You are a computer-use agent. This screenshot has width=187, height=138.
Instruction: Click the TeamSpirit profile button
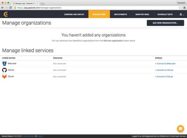point(181,3)
